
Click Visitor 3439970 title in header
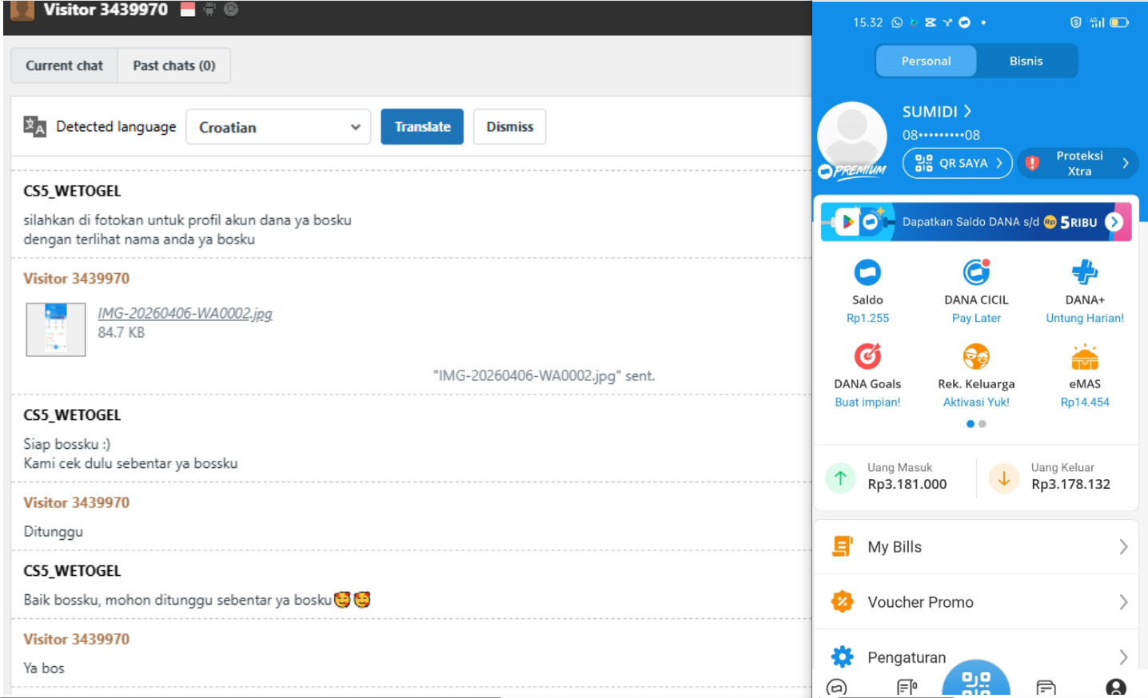tap(106, 10)
